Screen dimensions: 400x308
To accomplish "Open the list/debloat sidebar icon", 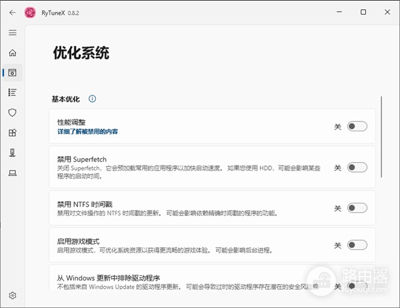I will click(12, 93).
